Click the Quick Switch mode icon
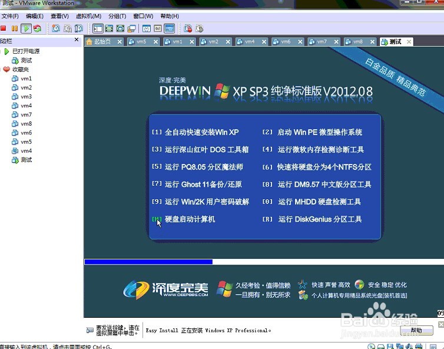Image resolution: width=444 pixels, height=349 pixels. tap(109, 28)
